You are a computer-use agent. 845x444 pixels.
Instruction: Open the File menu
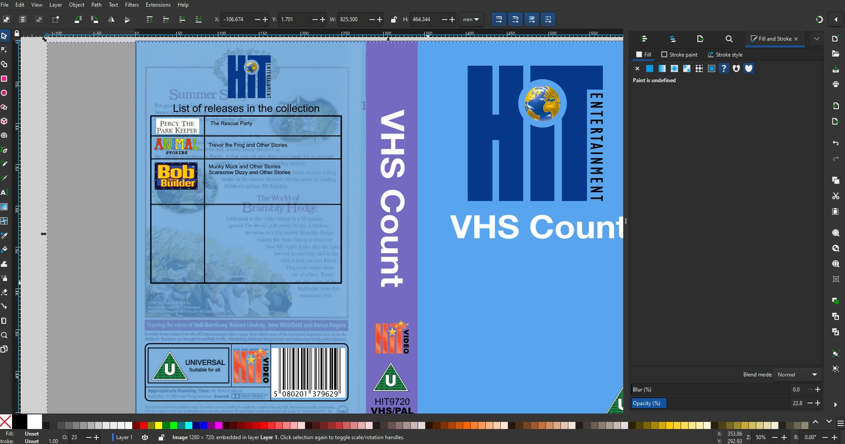pyautogui.click(x=4, y=5)
